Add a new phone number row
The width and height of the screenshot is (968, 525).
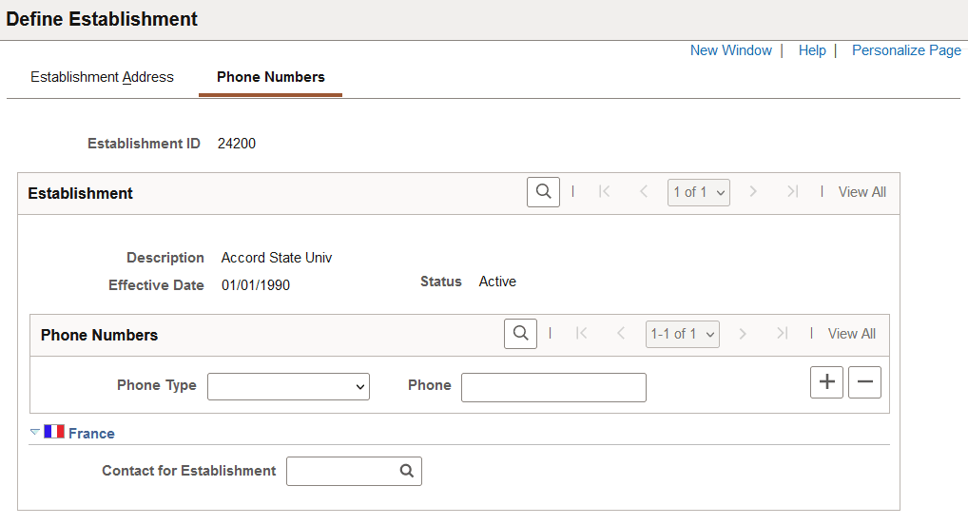click(826, 382)
